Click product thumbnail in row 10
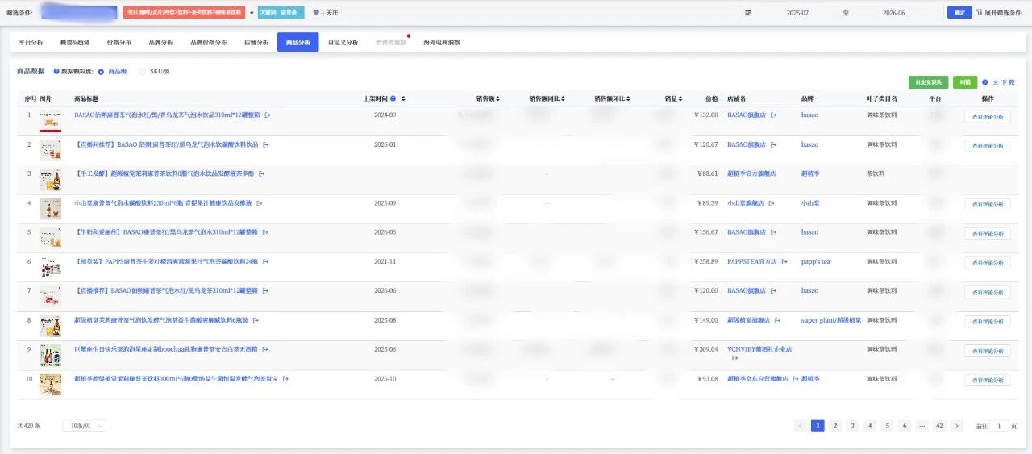Screen dimensions: 1032x454 (50, 385)
